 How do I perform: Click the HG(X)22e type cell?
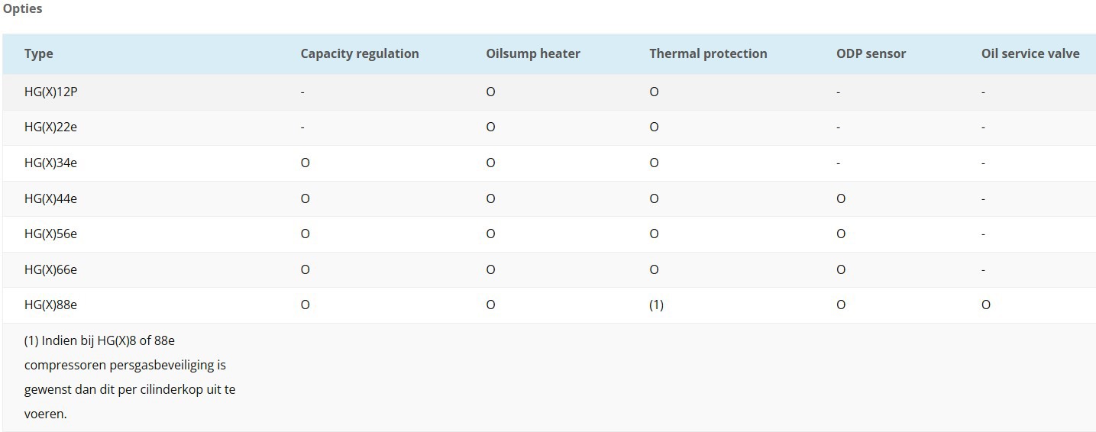click(x=50, y=127)
